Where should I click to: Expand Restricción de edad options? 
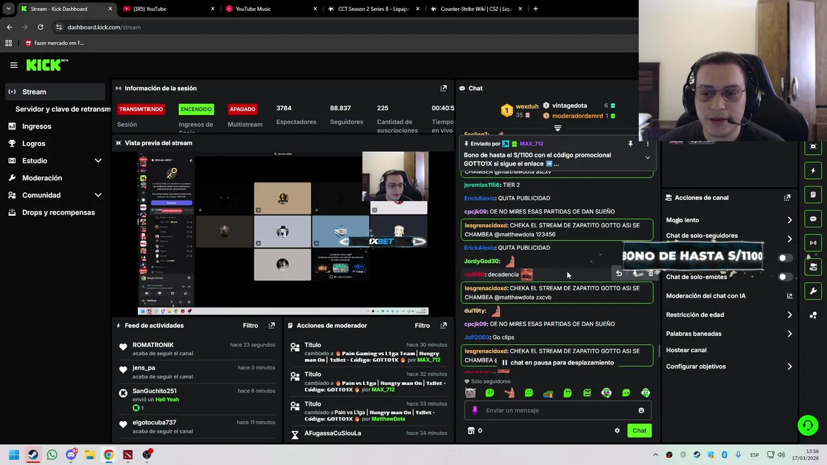pos(790,315)
